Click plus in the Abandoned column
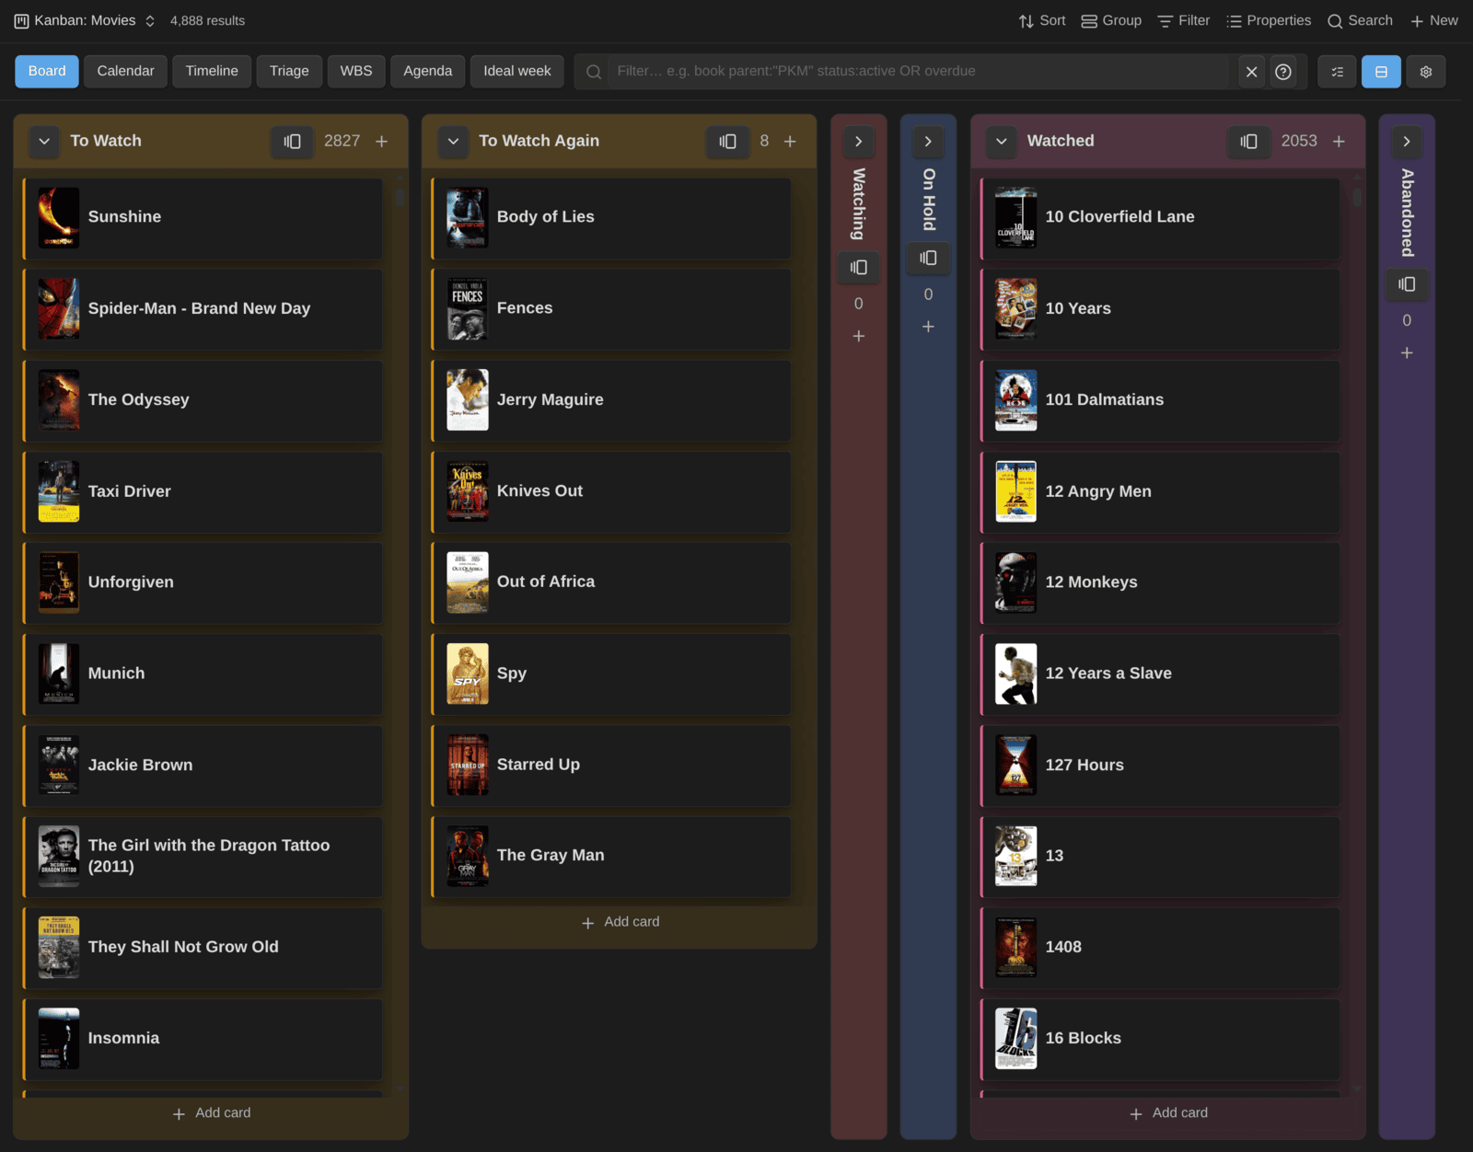 pos(1407,352)
